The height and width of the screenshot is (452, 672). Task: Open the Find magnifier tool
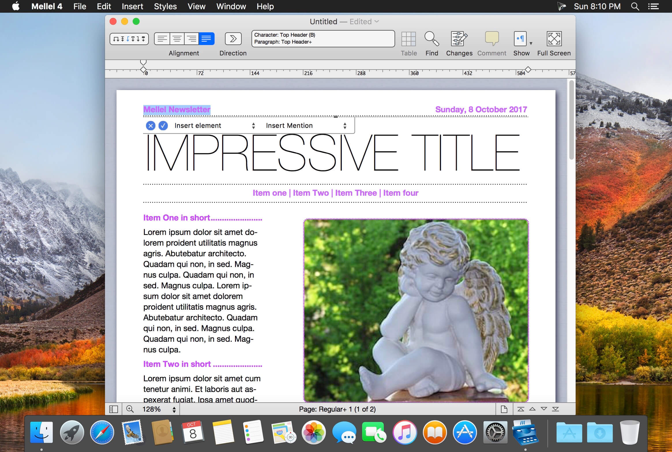pyautogui.click(x=431, y=39)
